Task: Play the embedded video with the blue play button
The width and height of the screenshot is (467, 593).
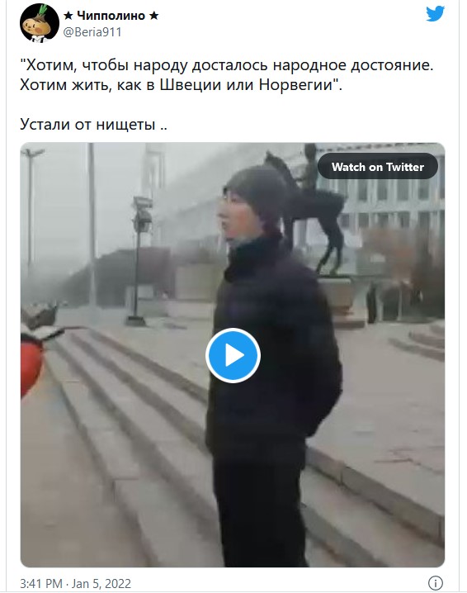Action: [x=233, y=355]
